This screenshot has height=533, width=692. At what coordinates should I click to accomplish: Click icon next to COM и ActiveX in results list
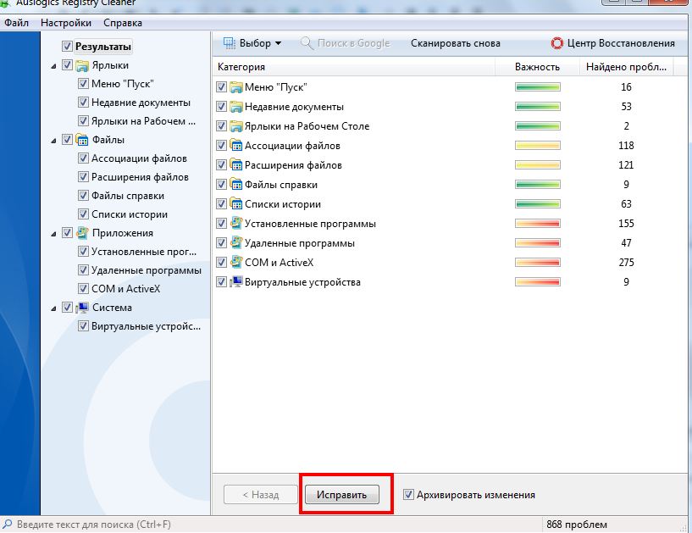pos(236,262)
